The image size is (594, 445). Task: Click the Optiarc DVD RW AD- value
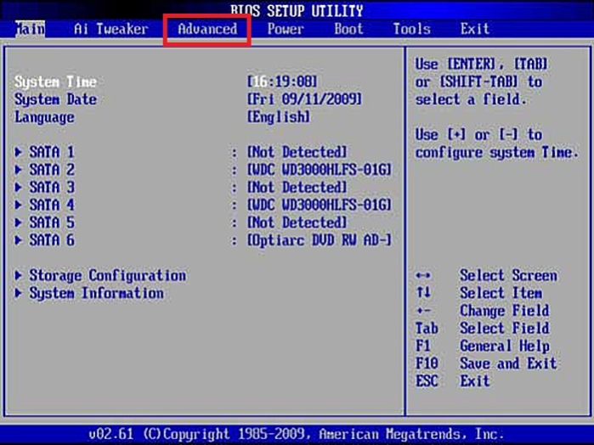pos(320,240)
